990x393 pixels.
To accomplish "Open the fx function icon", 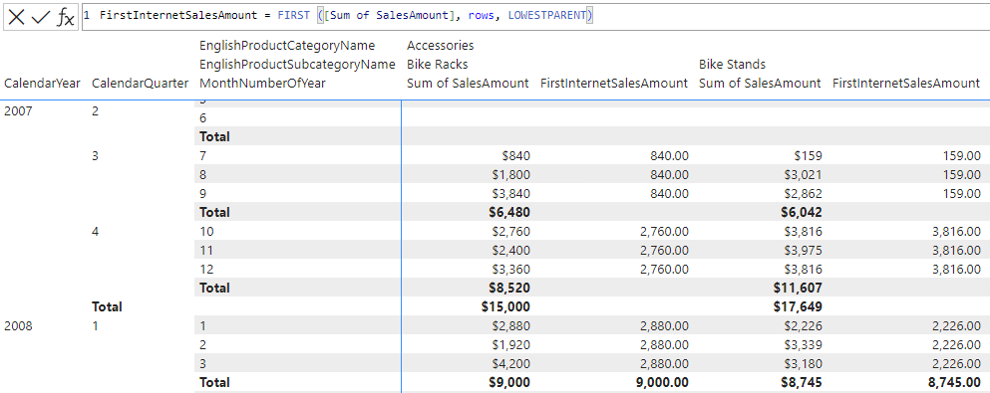I will 65,18.
